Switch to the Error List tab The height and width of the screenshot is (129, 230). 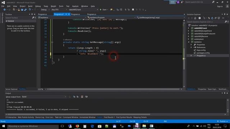pos(50,117)
